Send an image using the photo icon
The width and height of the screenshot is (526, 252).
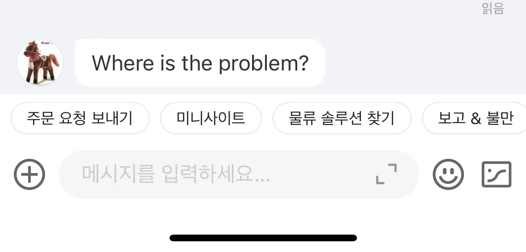(x=497, y=174)
